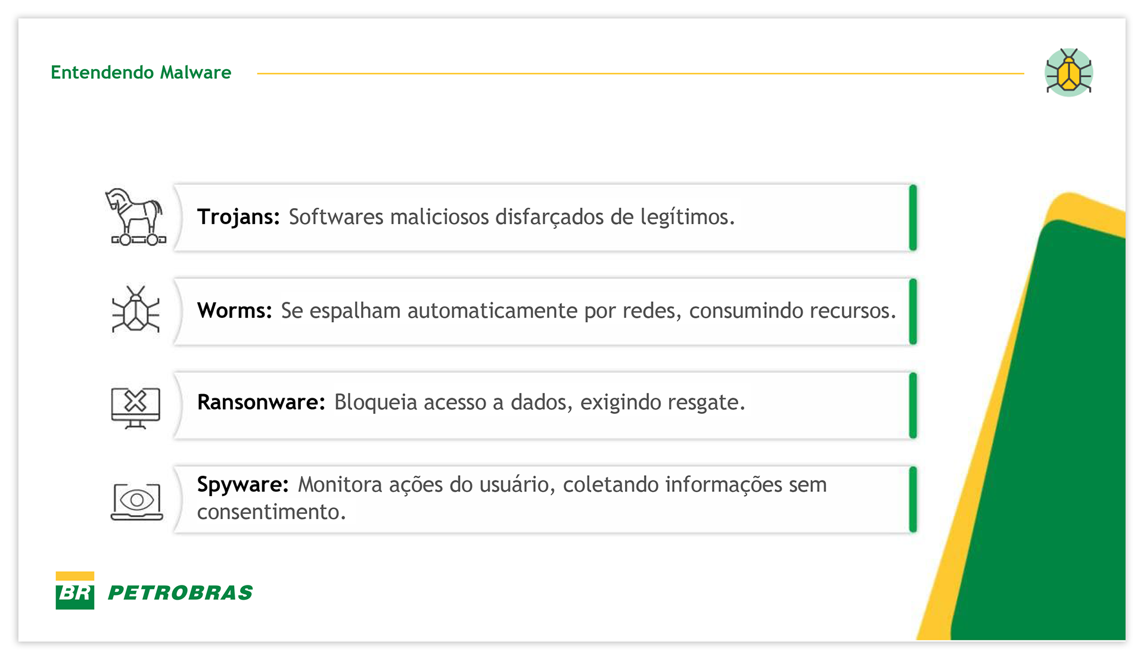Click the Trojans description text
1144x660 pixels.
pos(511,217)
